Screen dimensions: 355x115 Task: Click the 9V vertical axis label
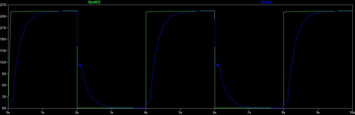pyautogui.click(x=4, y=74)
